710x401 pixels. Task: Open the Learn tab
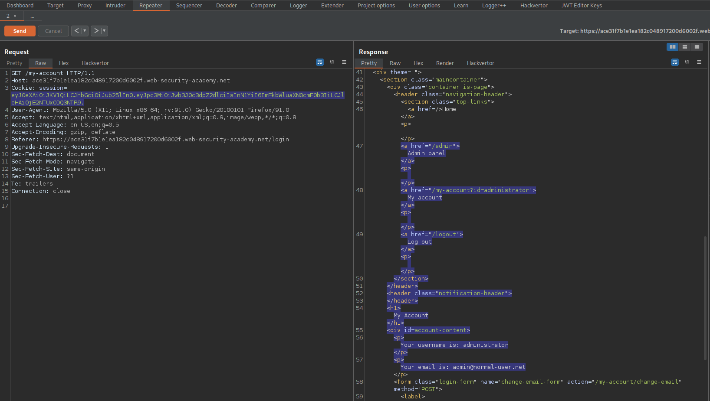point(461,6)
